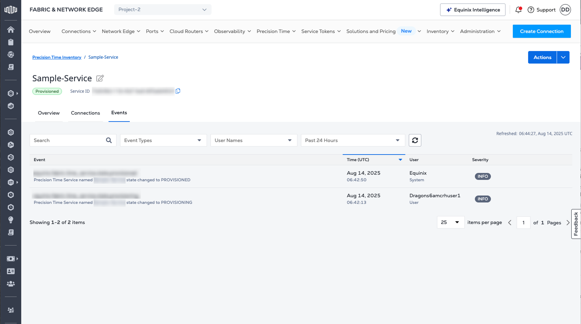The height and width of the screenshot is (324, 581).
Task: Open the Service Tokens menu
Action: pyautogui.click(x=321, y=31)
